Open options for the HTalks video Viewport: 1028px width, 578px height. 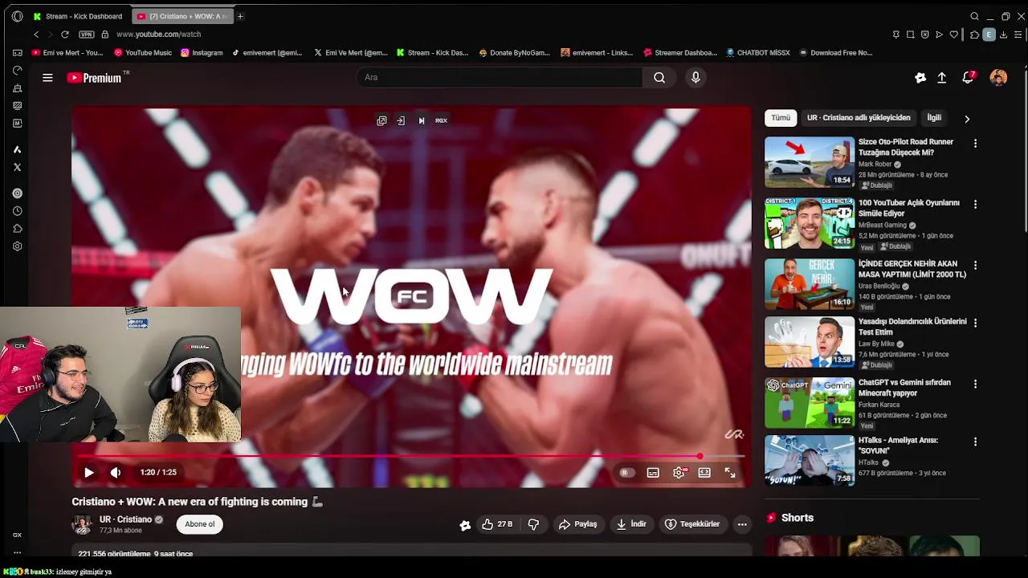pyautogui.click(x=975, y=442)
